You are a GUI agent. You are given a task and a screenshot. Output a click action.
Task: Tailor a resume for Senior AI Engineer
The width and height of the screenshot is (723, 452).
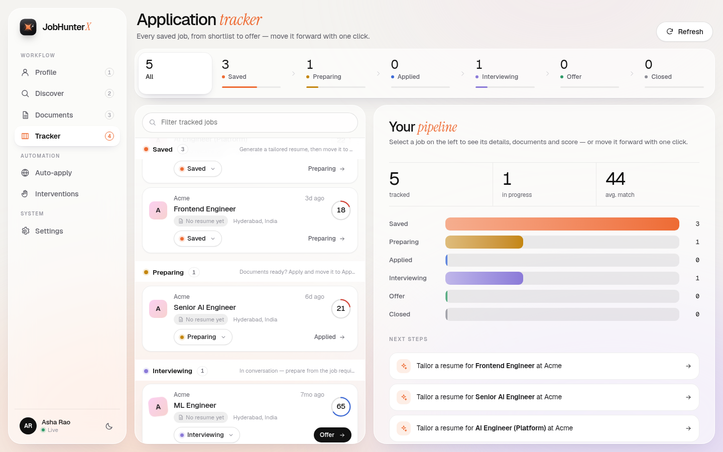click(x=544, y=397)
